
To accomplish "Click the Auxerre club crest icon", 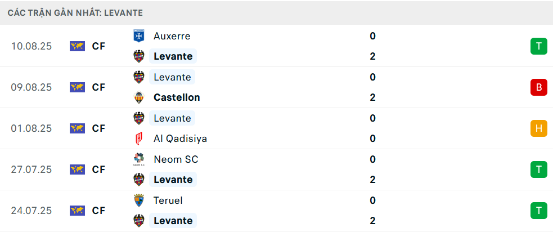I will [x=138, y=36].
